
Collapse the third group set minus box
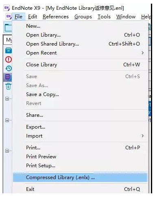coord(7,151)
